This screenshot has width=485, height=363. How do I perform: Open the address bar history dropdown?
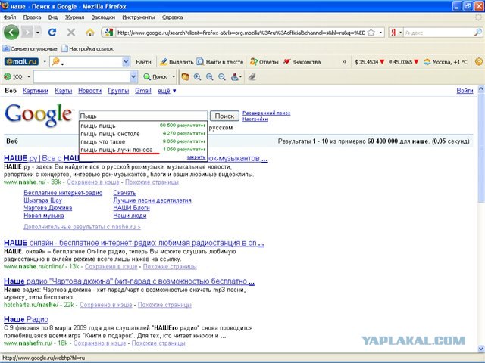click(x=380, y=33)
